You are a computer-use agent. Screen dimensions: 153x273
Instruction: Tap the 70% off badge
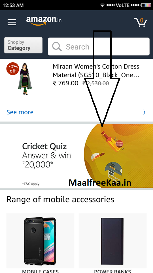click(13, 69)
